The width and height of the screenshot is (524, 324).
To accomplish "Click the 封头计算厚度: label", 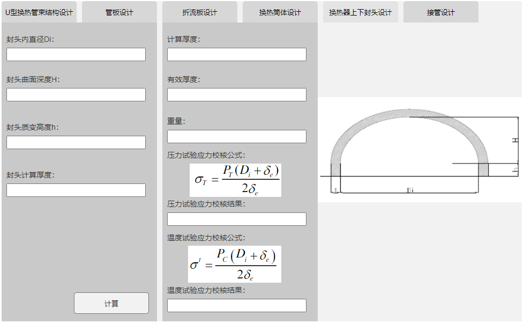I will [x=30, y=175].
